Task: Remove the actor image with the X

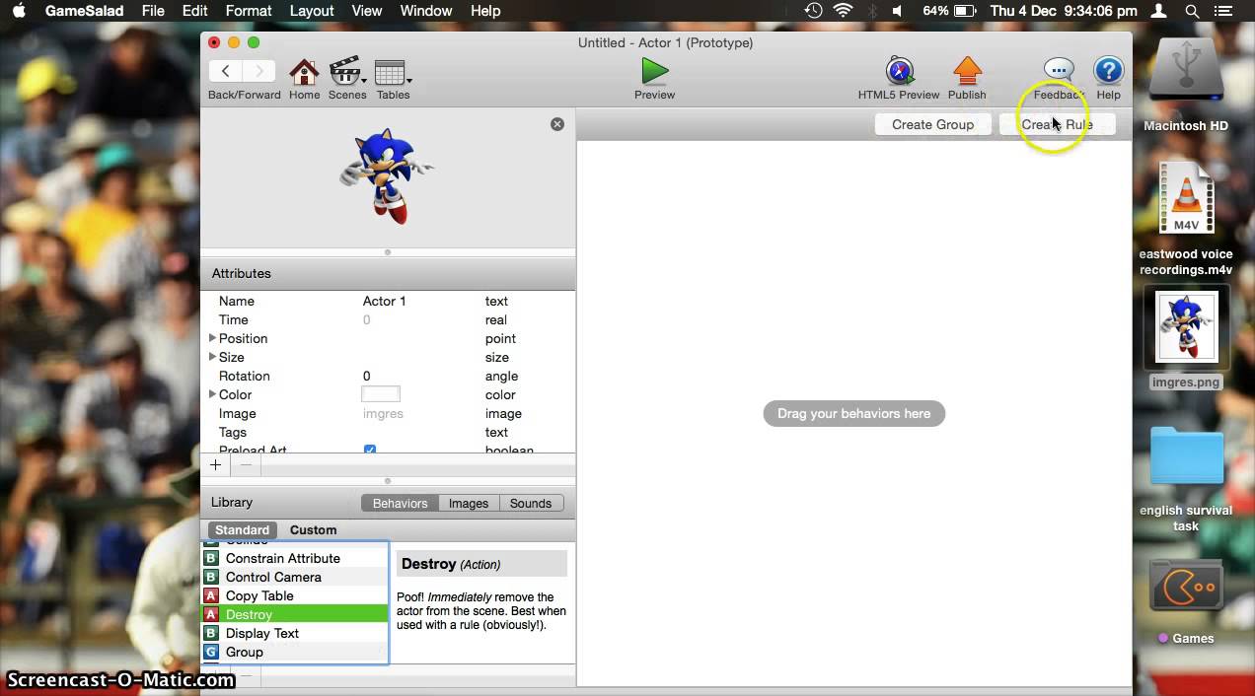Action: click(x=557, y=124)
